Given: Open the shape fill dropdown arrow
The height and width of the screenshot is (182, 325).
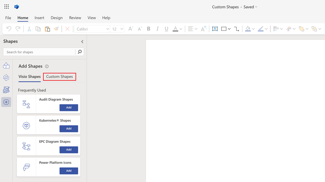Looking at the screenshot, I should point(253,29).
